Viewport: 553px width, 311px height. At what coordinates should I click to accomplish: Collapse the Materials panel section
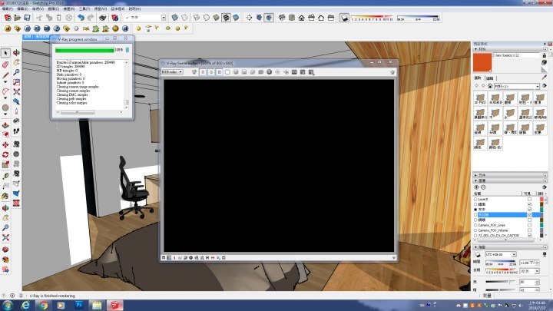point(475,49)
